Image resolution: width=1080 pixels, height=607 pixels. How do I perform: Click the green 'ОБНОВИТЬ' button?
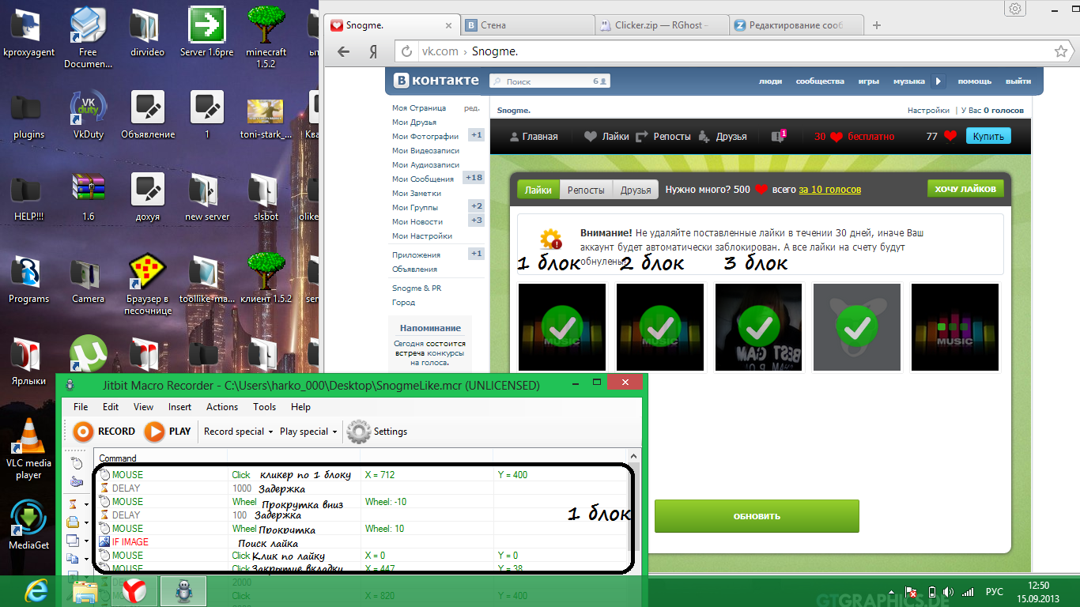[757, 516]
